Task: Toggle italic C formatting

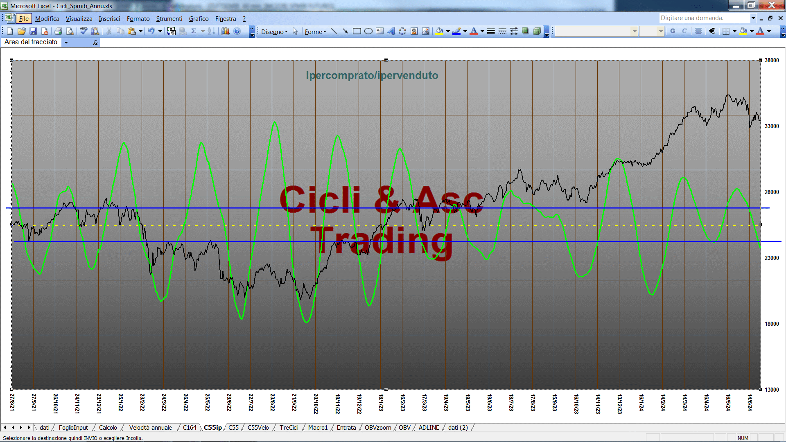Action: tap(684, 31)
